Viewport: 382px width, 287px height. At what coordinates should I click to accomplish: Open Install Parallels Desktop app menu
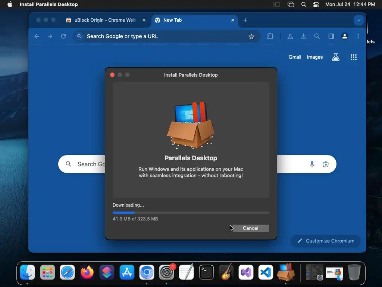[49, 4]
